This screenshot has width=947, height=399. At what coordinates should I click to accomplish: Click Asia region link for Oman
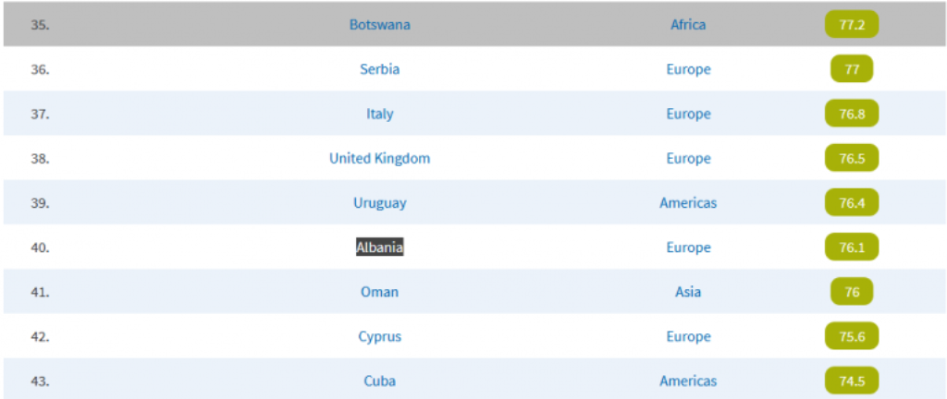(688, 292)
